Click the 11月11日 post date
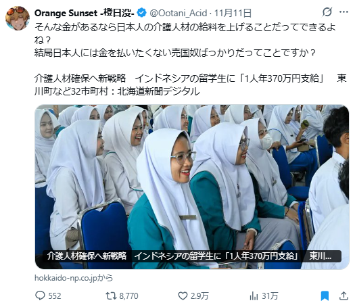The height and width of the screenshot is (307, 355). pos(233,13)
